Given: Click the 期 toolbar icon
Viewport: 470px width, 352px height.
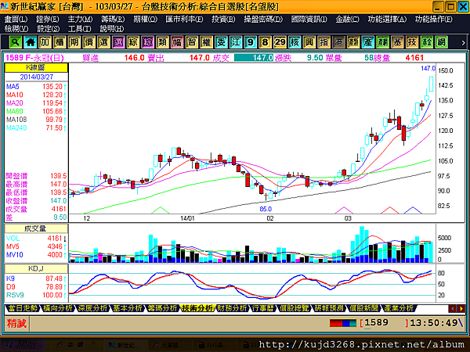Looking at the screenshot, I should pos(74,42).
